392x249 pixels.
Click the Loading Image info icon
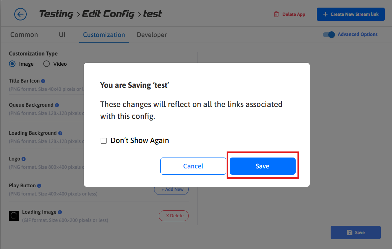click(x=60, y=212)
